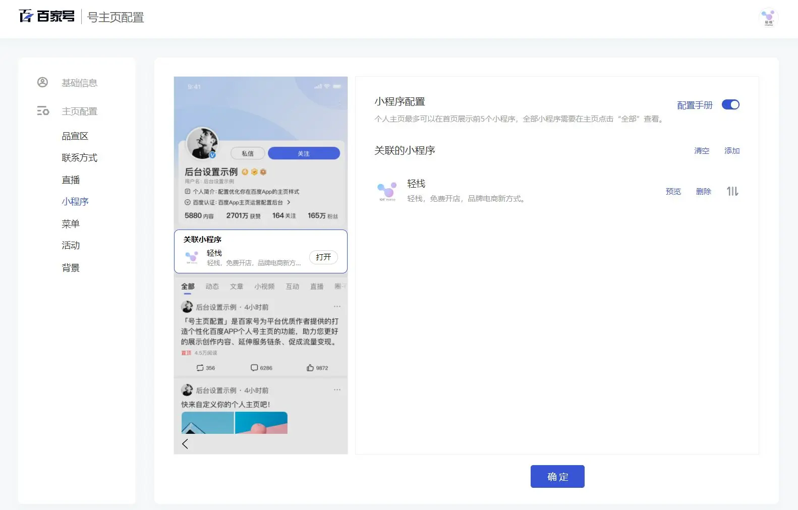
Task: Toggle the 小程序配置 switch off
Action: coord(730,104)
